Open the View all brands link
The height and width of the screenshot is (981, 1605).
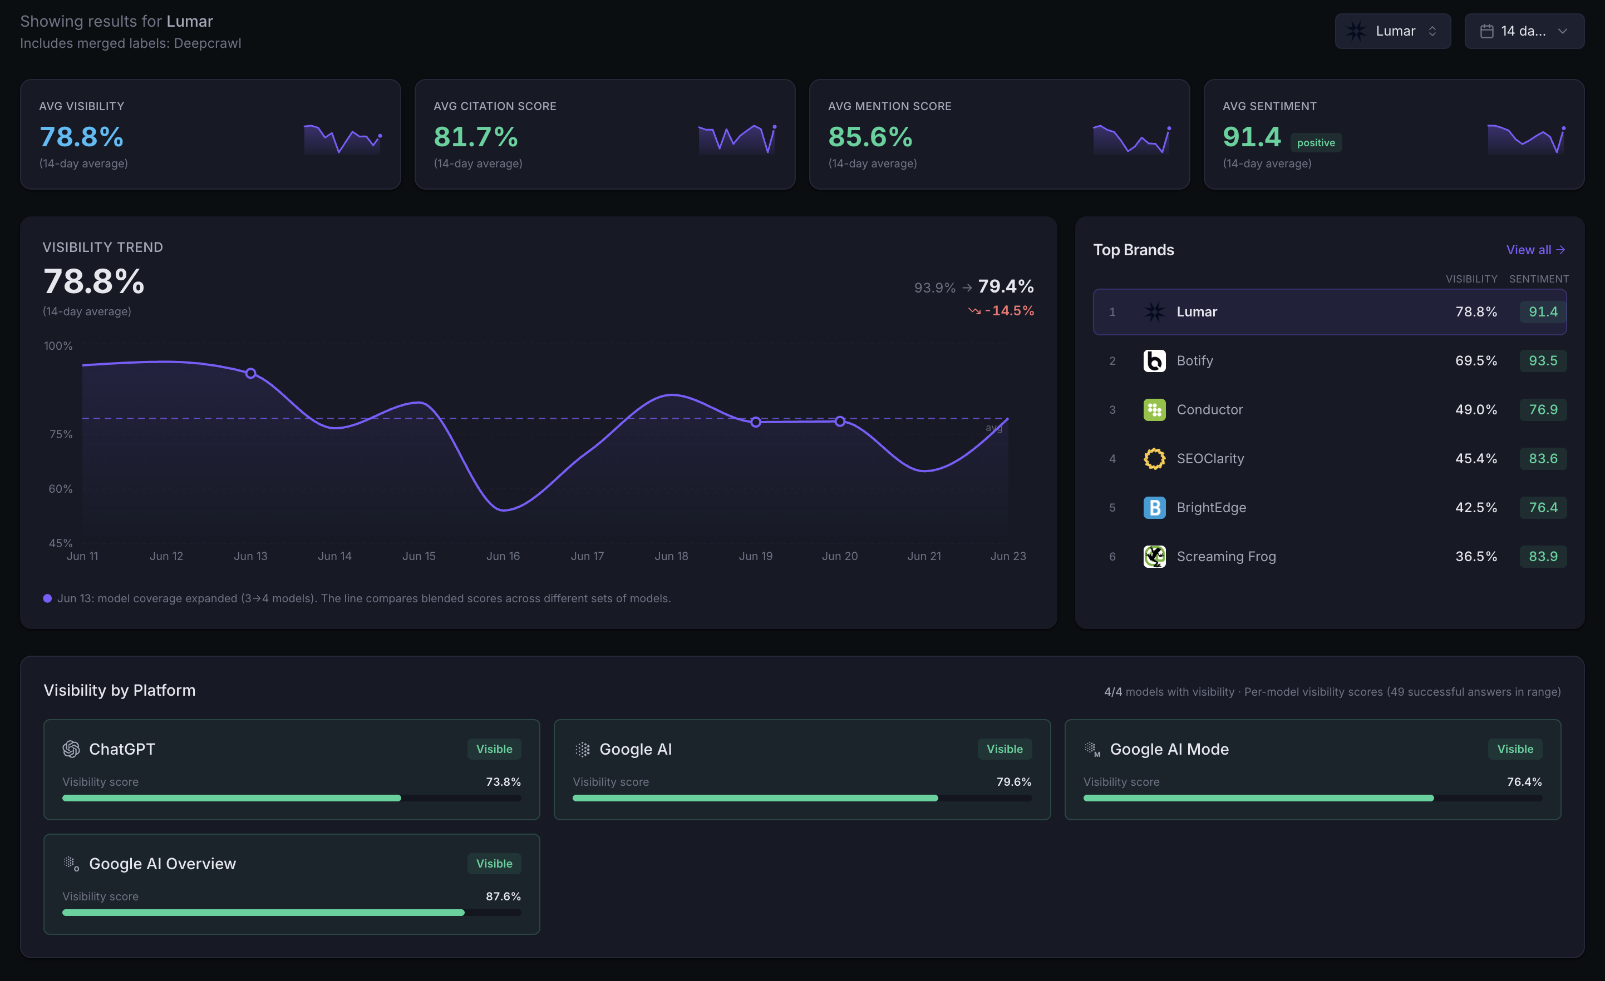tap(1535, 250)
